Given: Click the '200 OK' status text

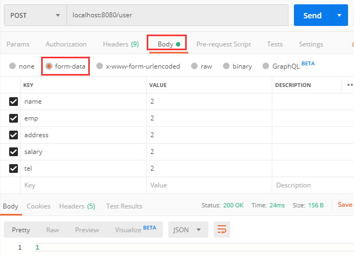Looking at the screenshot, I should [233, 205].
